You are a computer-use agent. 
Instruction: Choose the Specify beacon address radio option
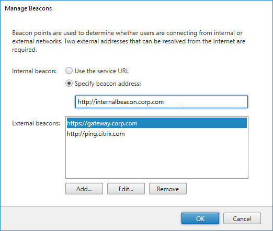point(69,84)
